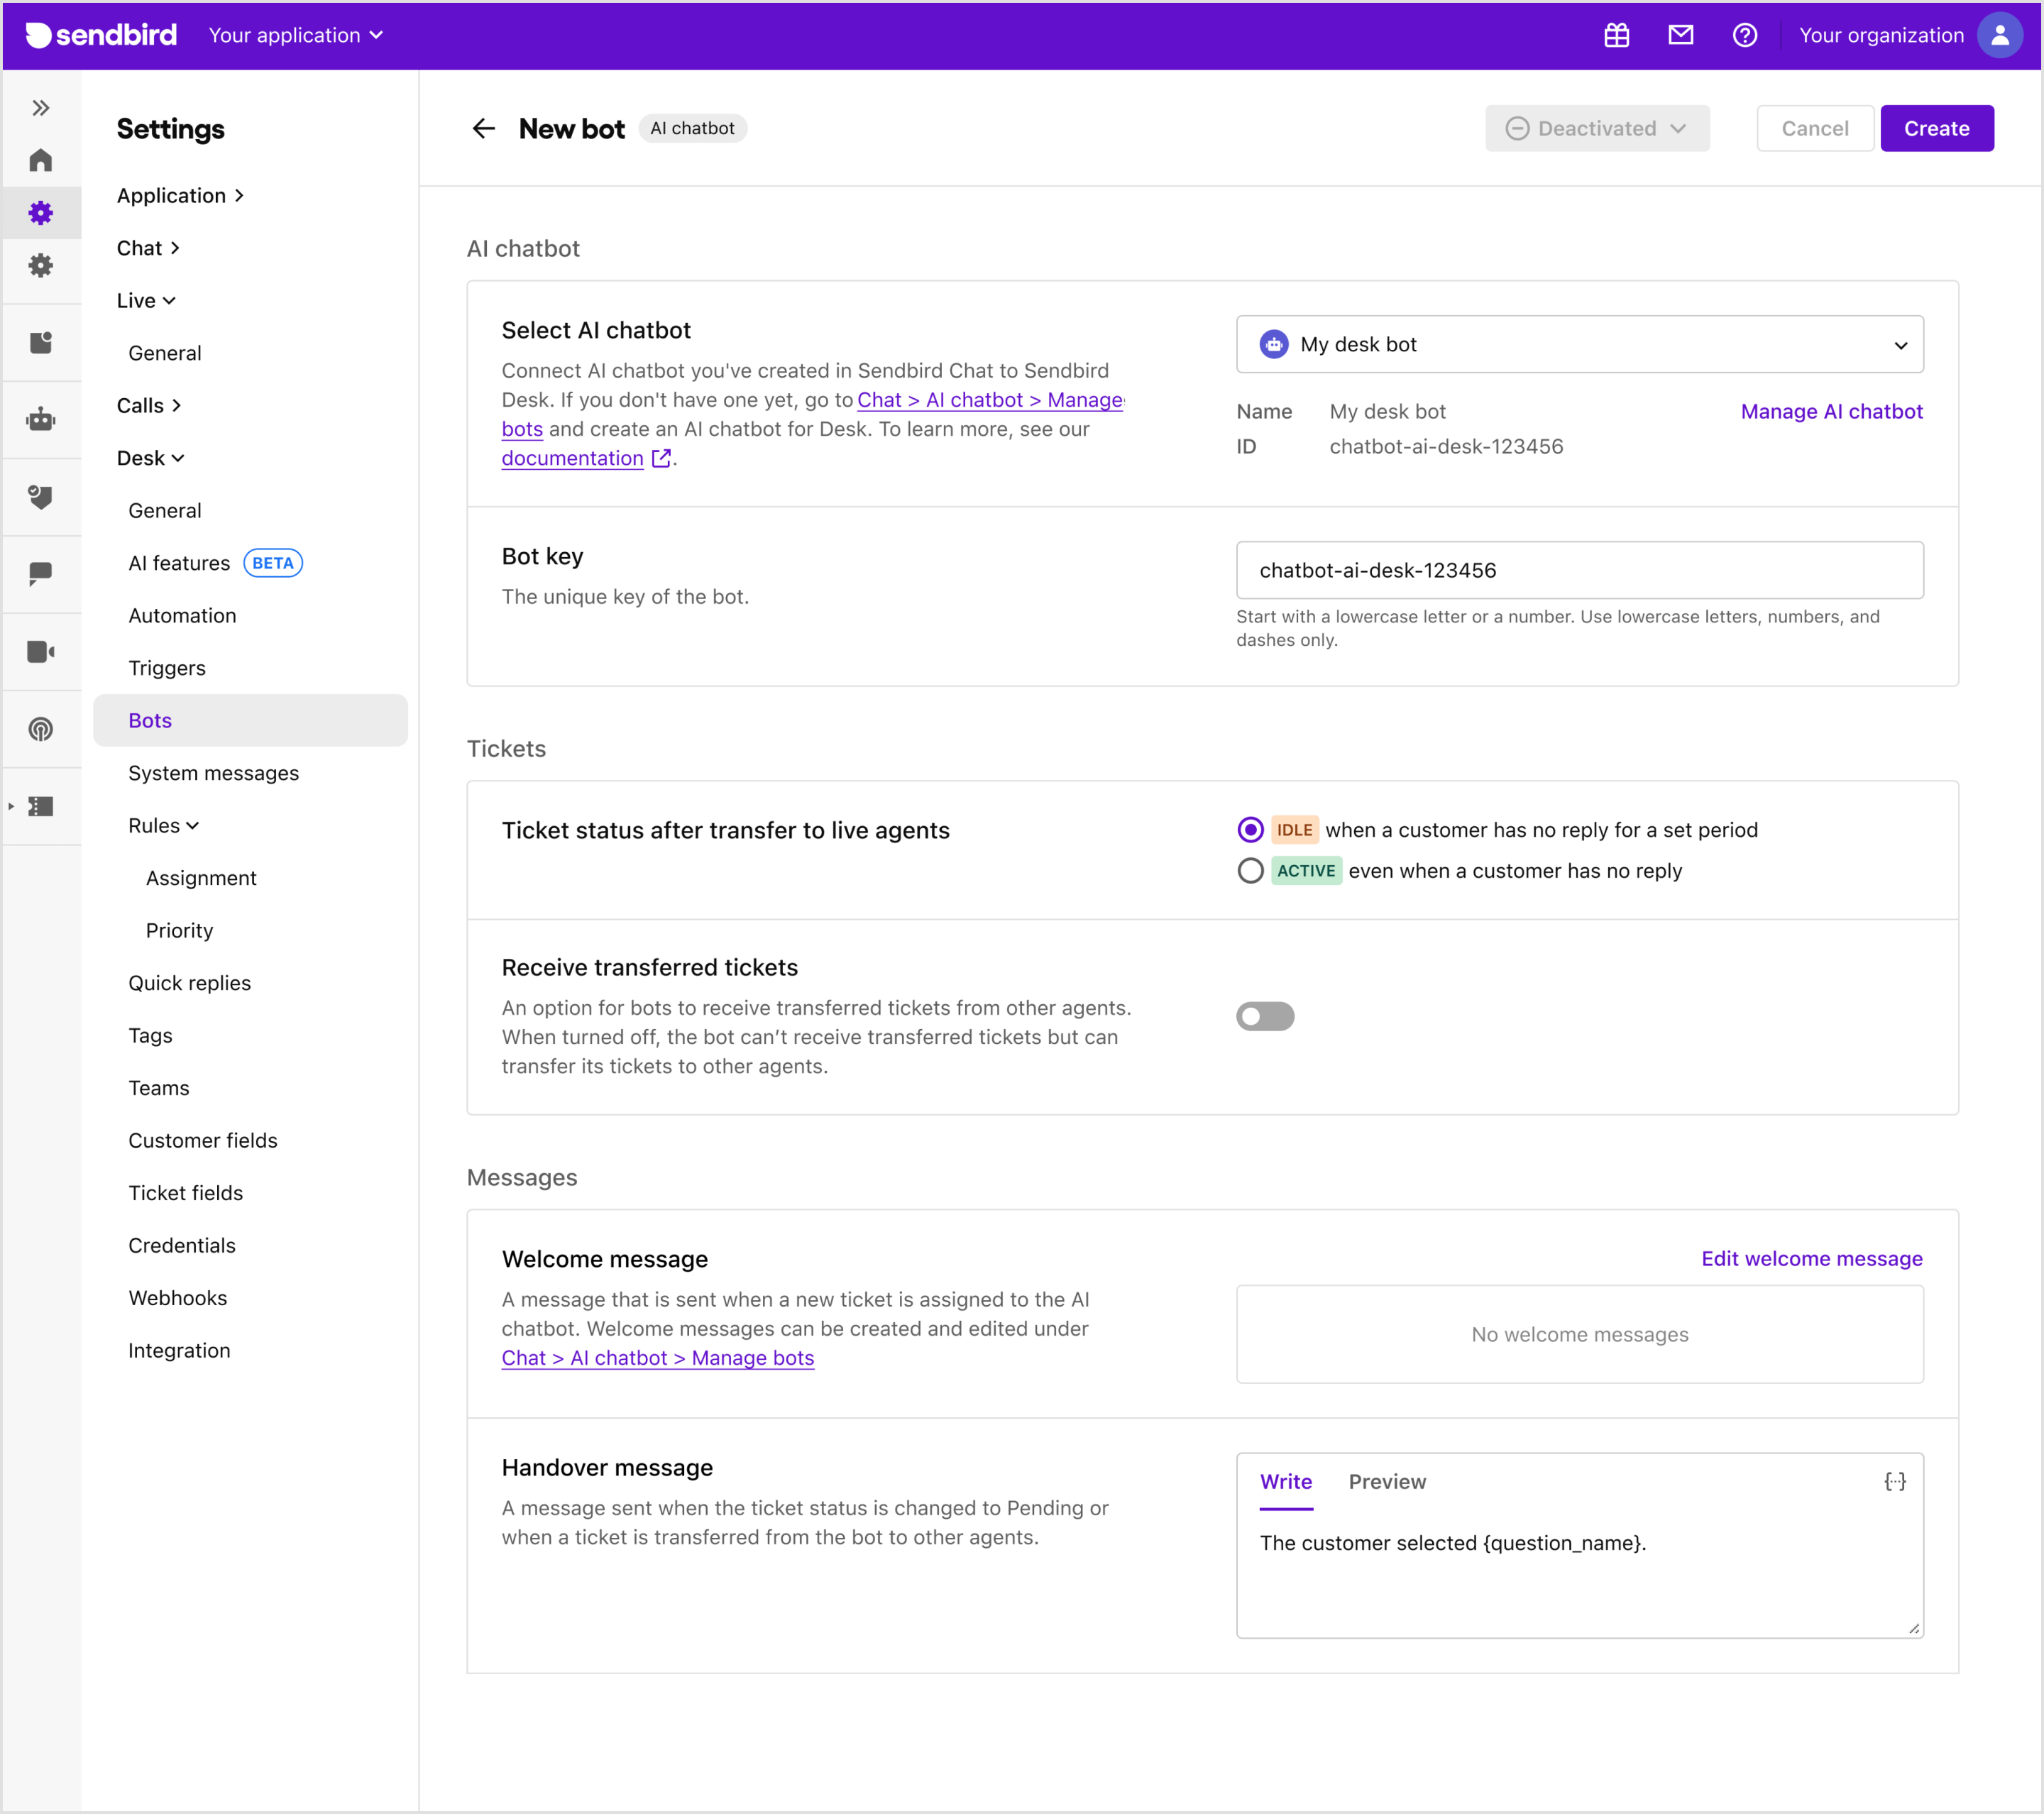The width and height of the screenshot is (2044, 1814).
Task: Select the ACTIVE ticket status radio
Action: coord(1250,871)
